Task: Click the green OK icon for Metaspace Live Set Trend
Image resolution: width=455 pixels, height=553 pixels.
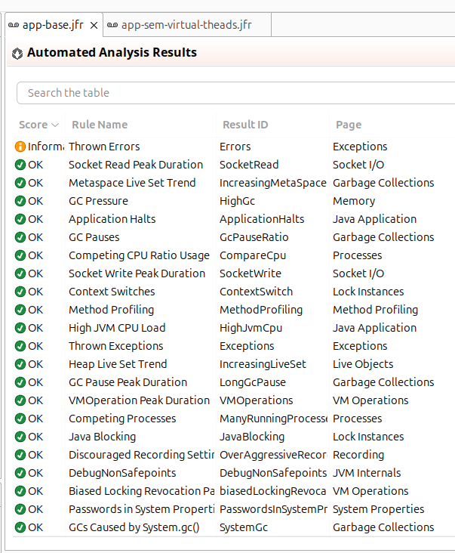Action: [20, 183]
